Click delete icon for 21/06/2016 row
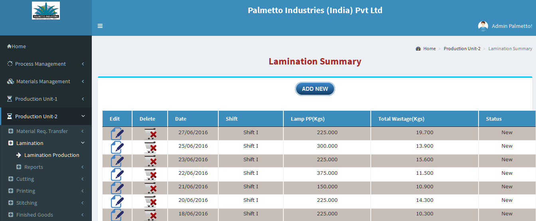The image size is (536, 221). point(150,188)
